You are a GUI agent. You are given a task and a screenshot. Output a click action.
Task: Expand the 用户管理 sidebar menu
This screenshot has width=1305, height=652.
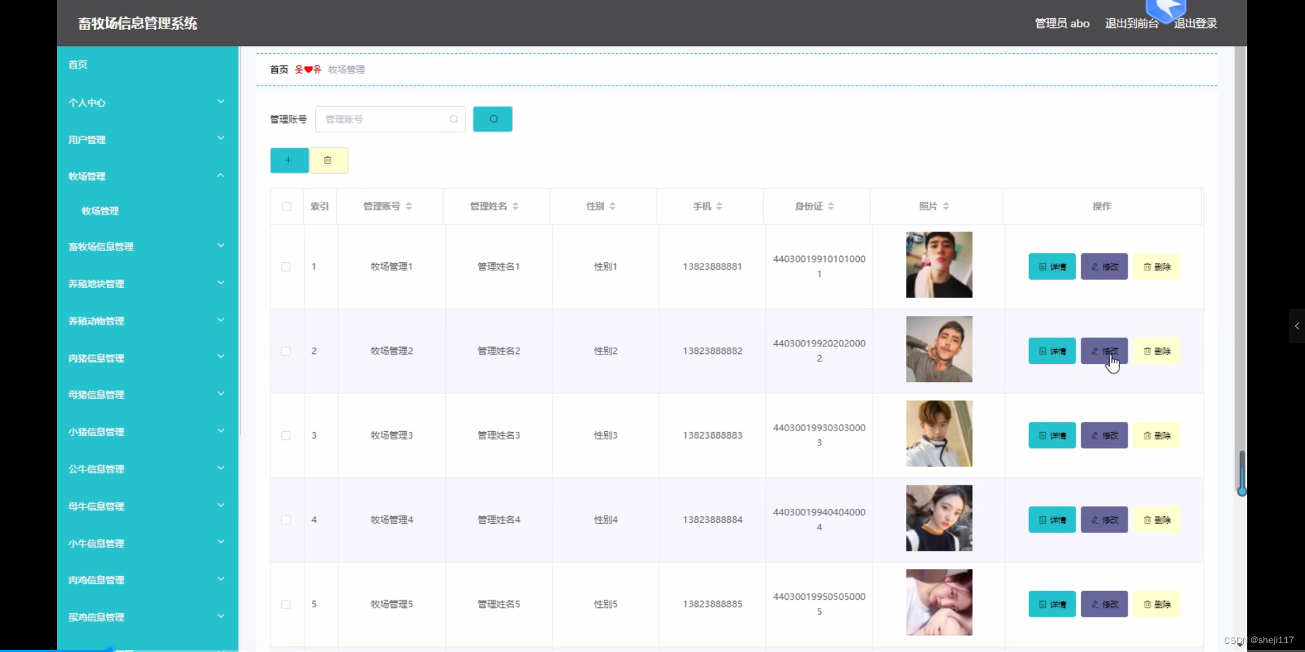tap(147, 139)
